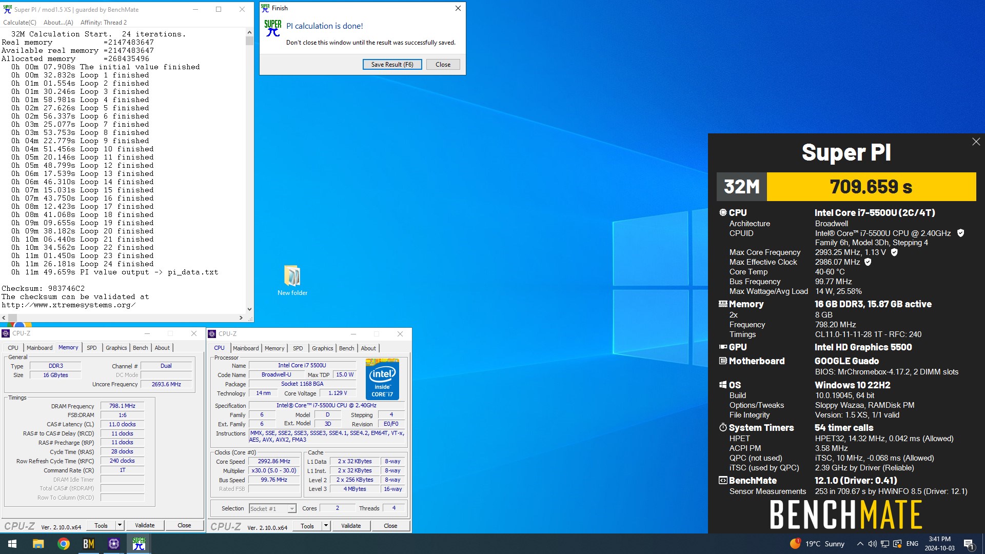Click CAS# Latency 11.0 clocks value

pos(122,424)
